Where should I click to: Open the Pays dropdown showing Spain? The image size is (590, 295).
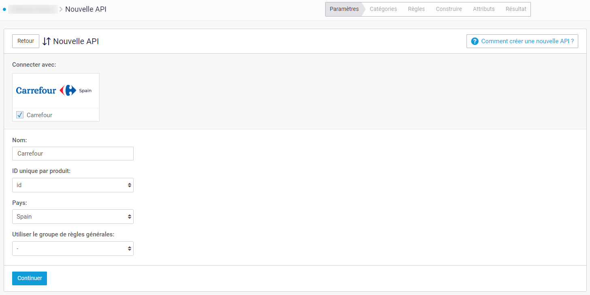click(73, 217)
